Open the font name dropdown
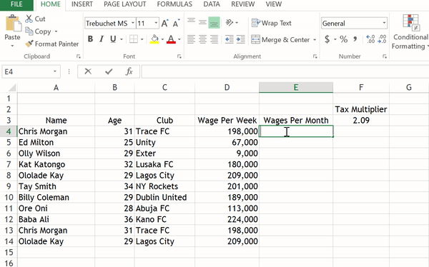Image resolution: width=429 pixels, height=267 pixels. [133, 24]
